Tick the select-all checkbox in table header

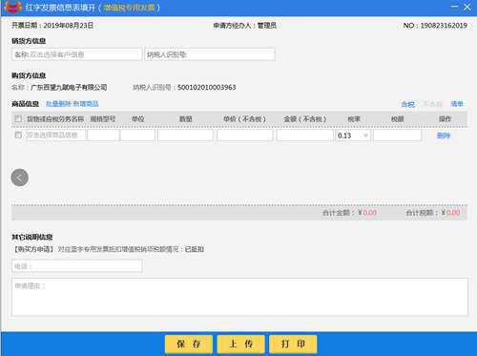[x=18, y=119]
